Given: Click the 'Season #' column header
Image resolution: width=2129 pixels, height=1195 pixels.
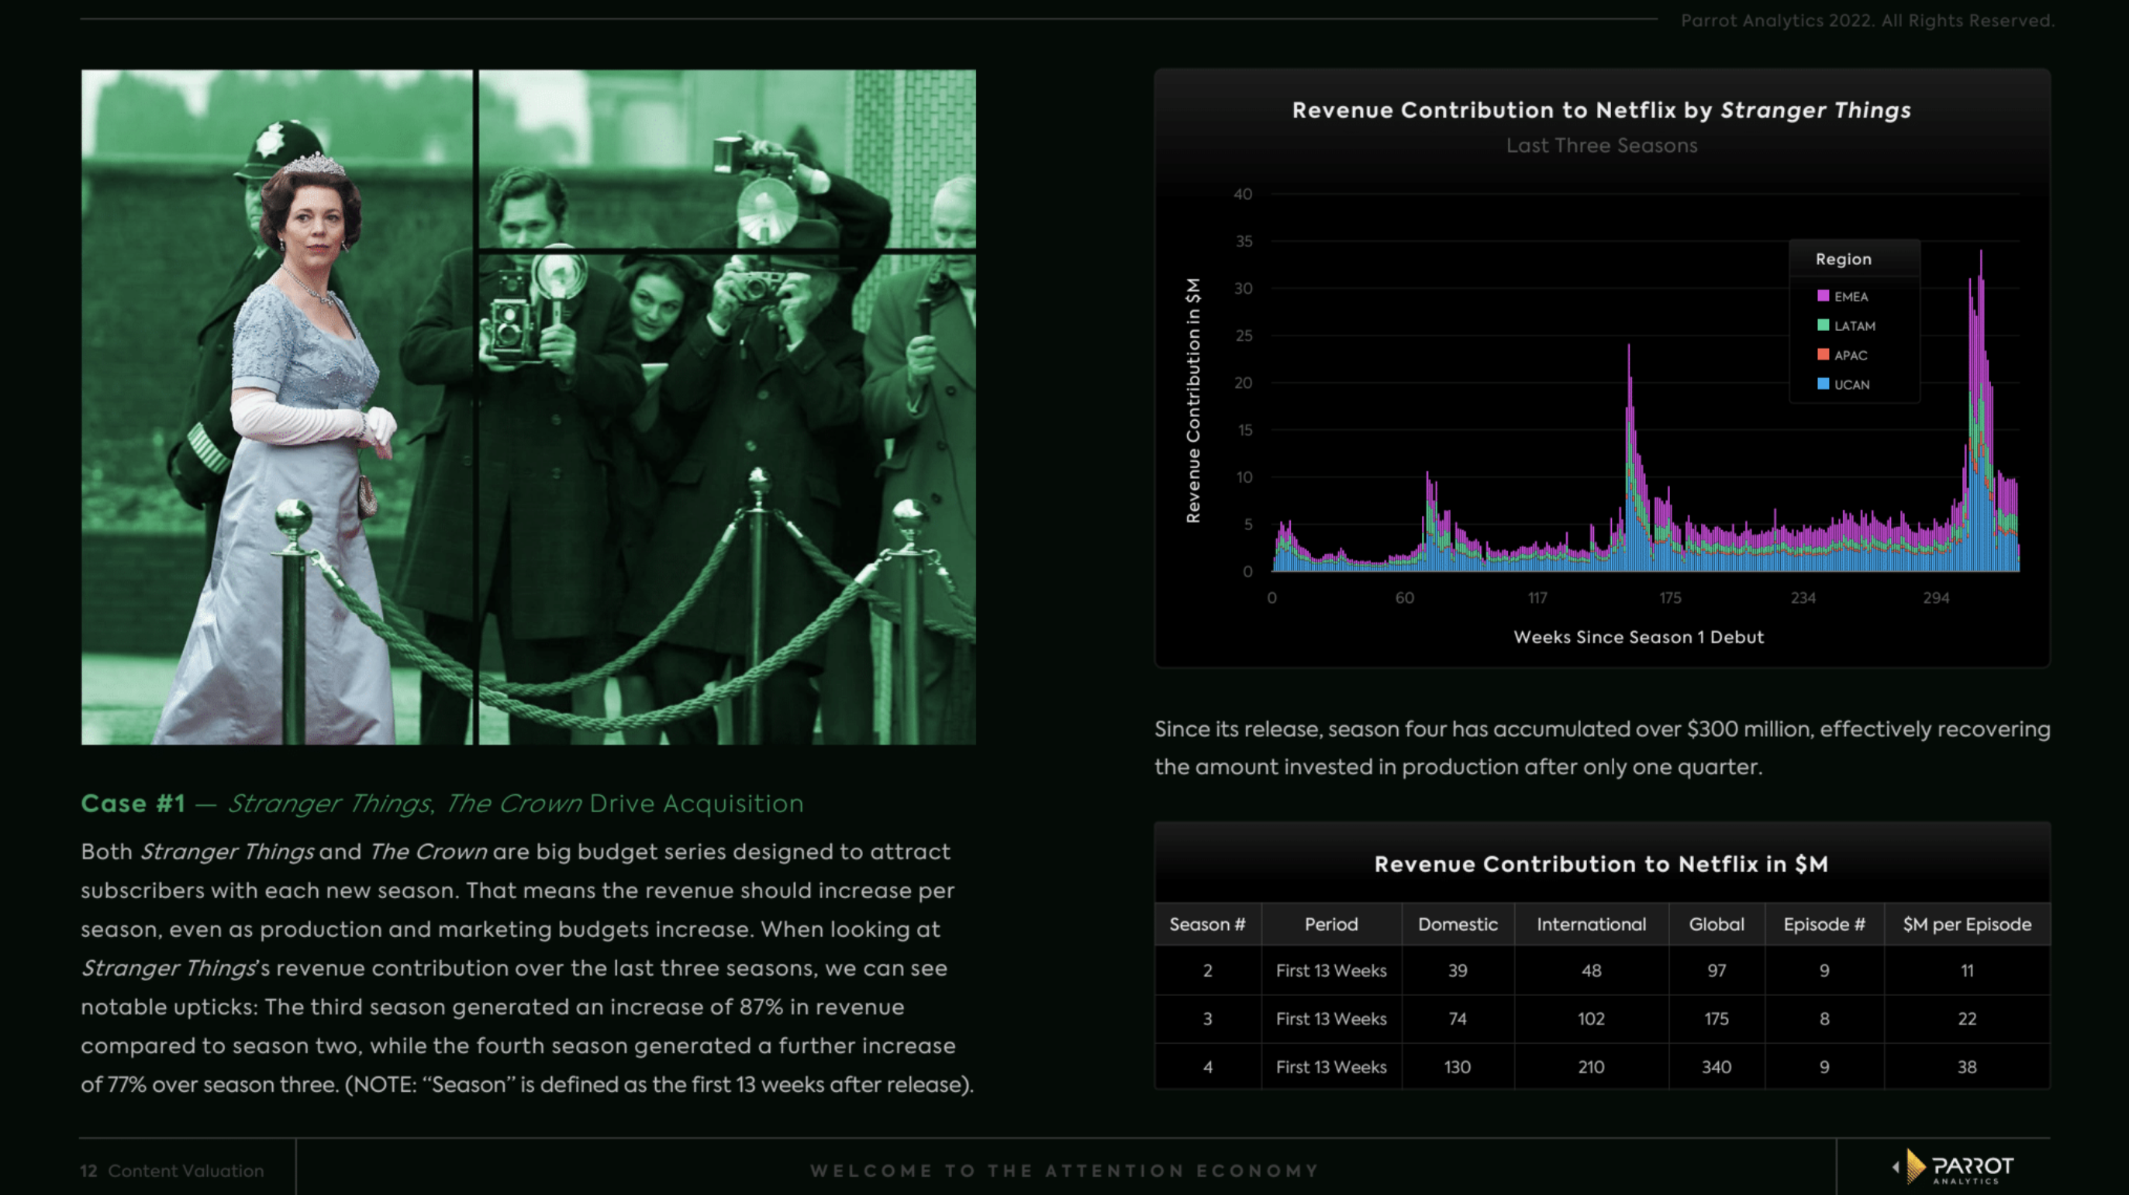Looking at the screenshot, I should [x=1206, y=924].
